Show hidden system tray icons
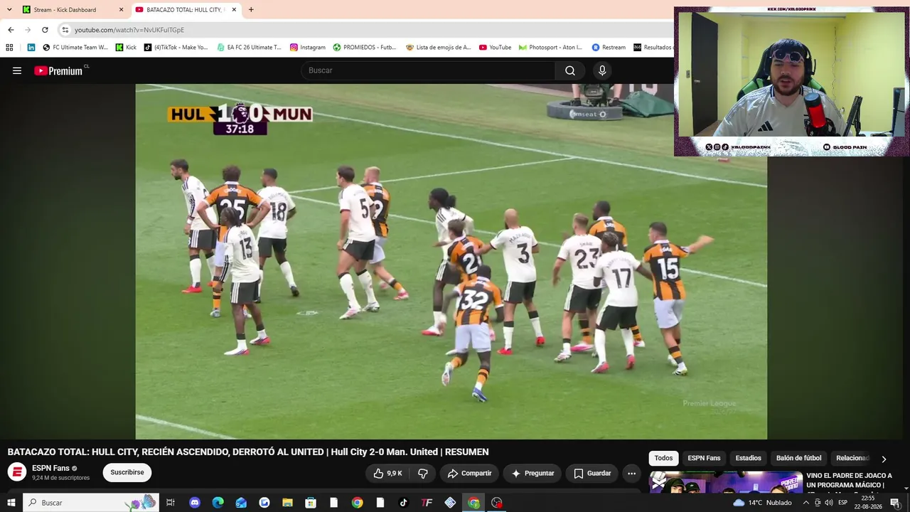This screenshot has width=910, height=512. [805, 503]
